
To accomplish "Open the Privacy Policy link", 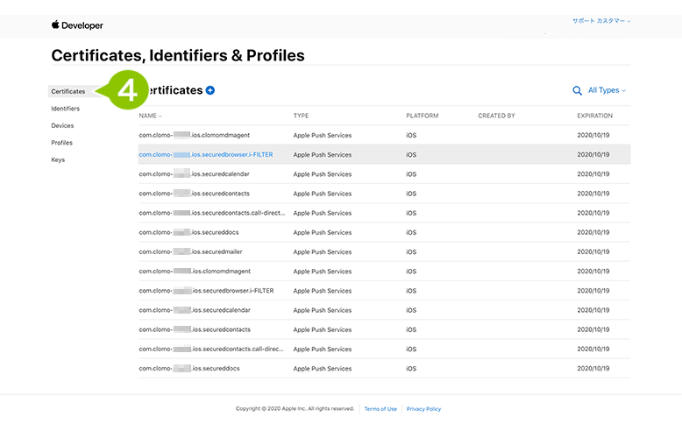I will pyautogui.click(x=423, y=409).
